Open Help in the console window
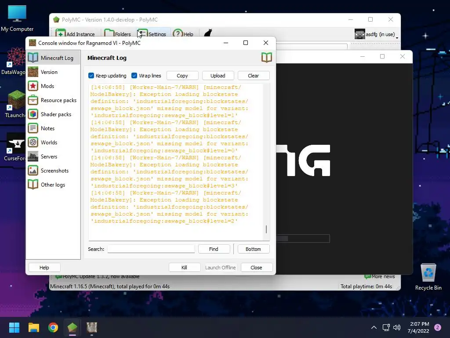The width and height of the screenshot is (450, 338). (44, 267)
